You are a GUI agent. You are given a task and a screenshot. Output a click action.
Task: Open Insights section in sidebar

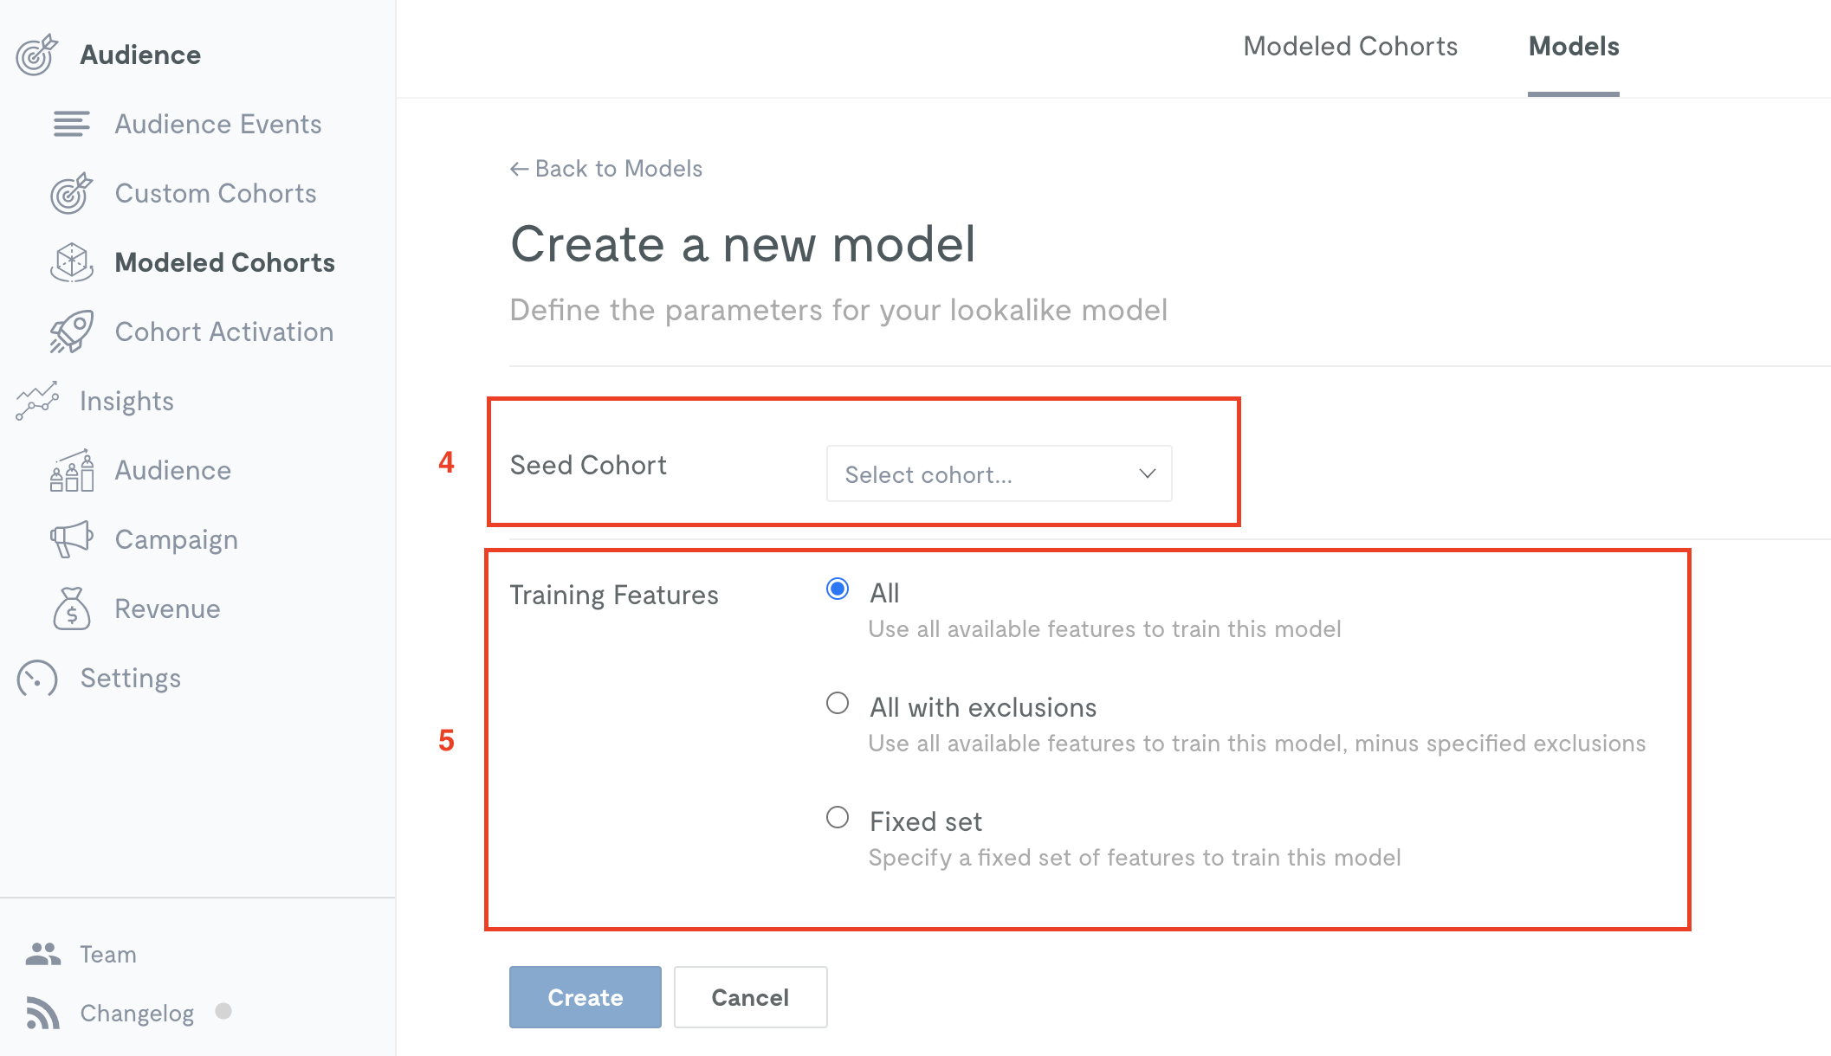coord(126,401)
